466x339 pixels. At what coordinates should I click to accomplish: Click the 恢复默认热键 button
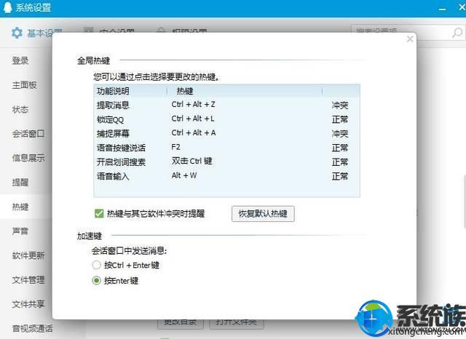tap(263, 214)
